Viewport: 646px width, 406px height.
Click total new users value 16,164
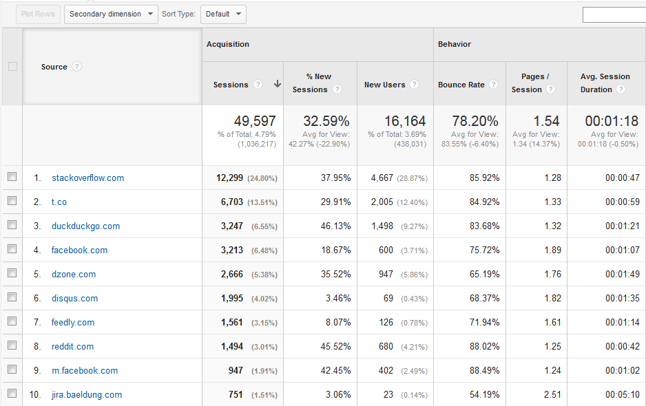[405, 120]
